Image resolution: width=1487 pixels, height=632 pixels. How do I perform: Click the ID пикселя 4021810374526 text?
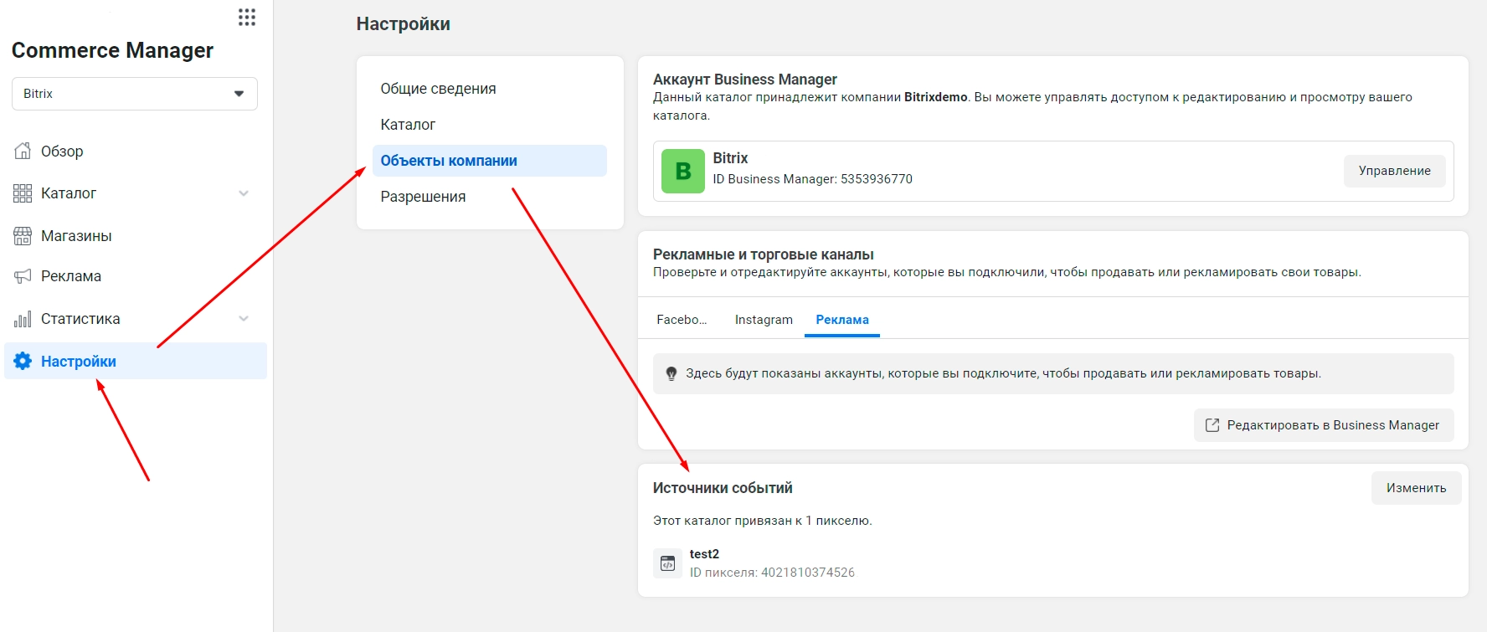point(772,573)
